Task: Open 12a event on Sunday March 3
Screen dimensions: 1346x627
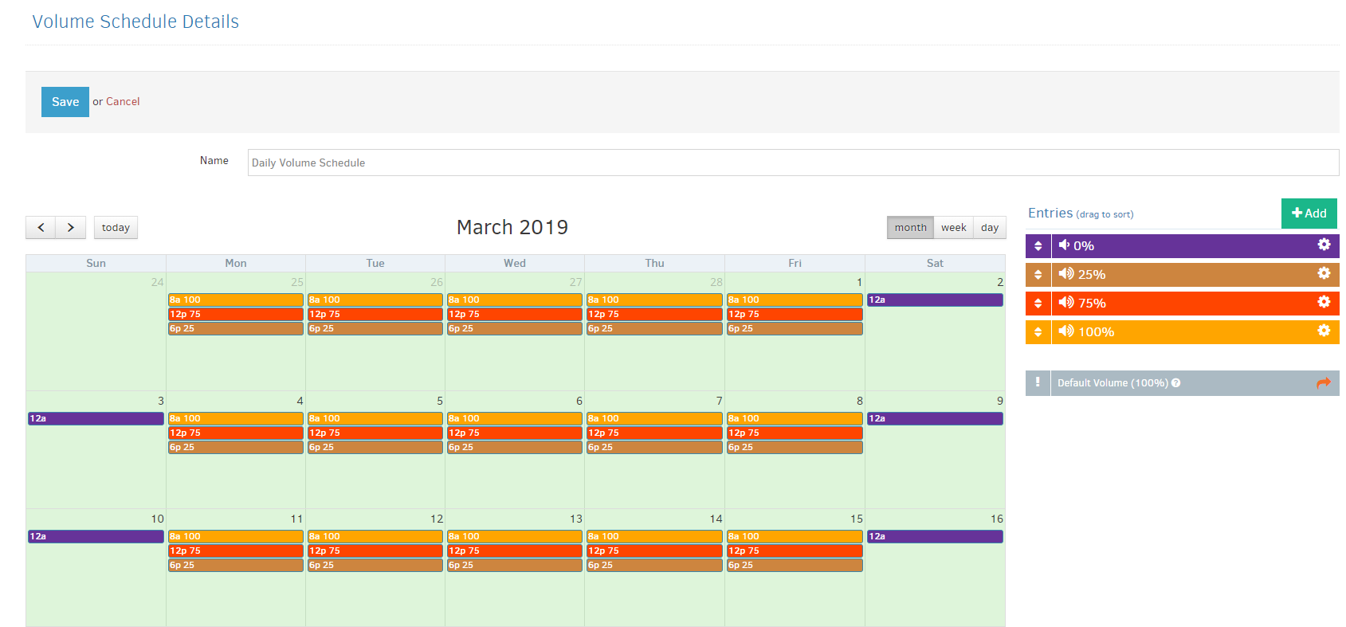Action: (x=96, y=419)
